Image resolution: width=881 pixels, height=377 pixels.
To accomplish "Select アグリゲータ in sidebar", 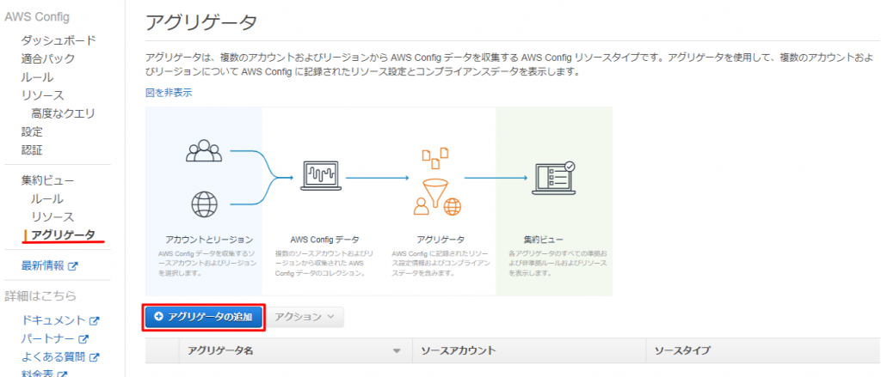I will tap(63, 234).
